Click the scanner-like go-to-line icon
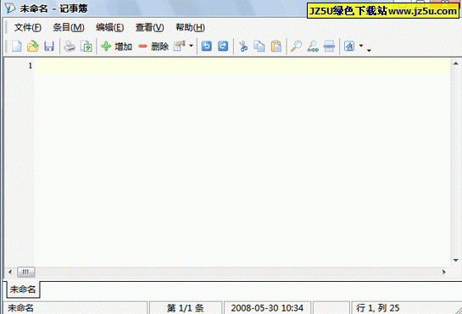Image resolution: width=462 pixels, height=314 pixels. tap(329, 47)
